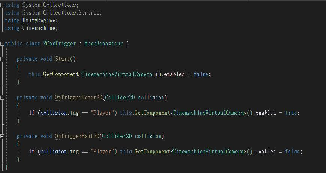The height and width of the screenshot is (173, 326).
Task: Click OnTriggerEnter2D method name
Action: pos(79,98)
